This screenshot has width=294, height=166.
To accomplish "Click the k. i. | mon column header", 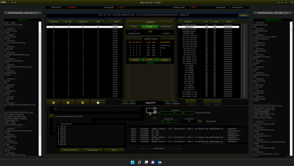I will (x=211, y=22).
